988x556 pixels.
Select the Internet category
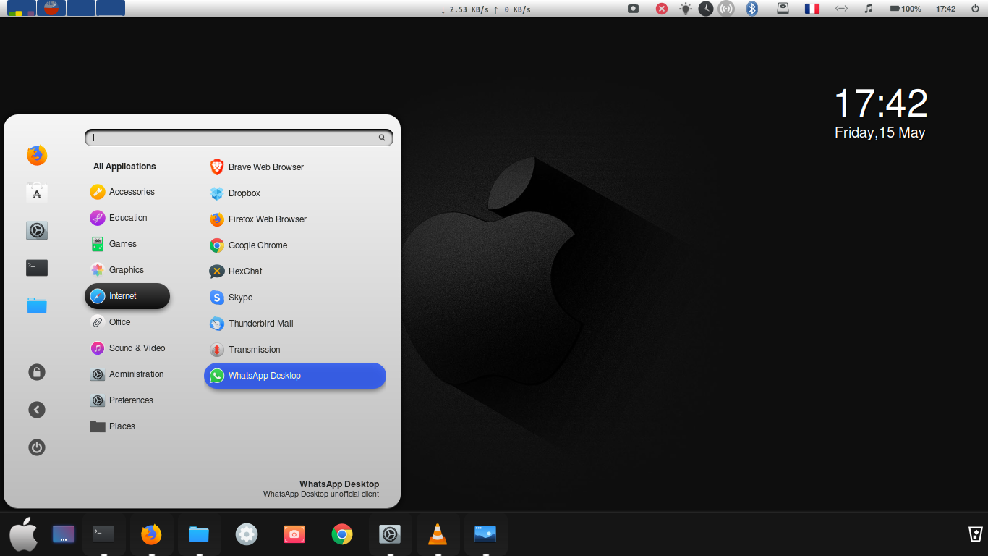[x=127, y=296]
